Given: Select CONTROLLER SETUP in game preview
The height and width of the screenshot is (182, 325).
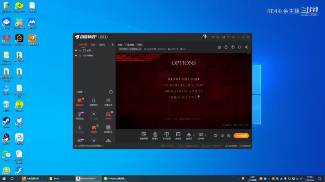Looking at the screenshot, I should [184, 85].
